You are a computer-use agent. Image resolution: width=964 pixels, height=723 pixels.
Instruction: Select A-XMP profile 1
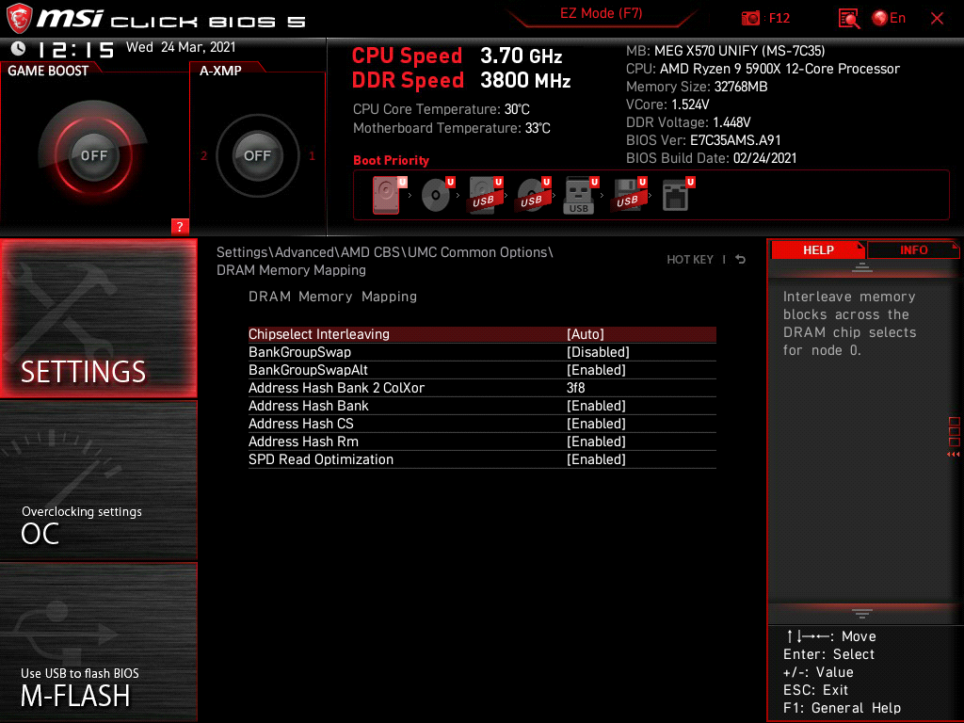pyautogui.click(x=312, y=156)
